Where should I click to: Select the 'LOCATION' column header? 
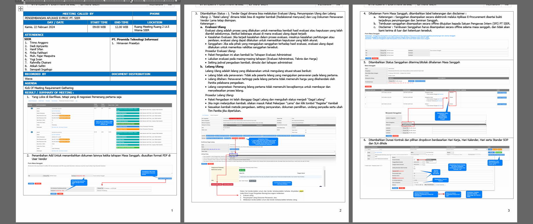tap(155, 23)
